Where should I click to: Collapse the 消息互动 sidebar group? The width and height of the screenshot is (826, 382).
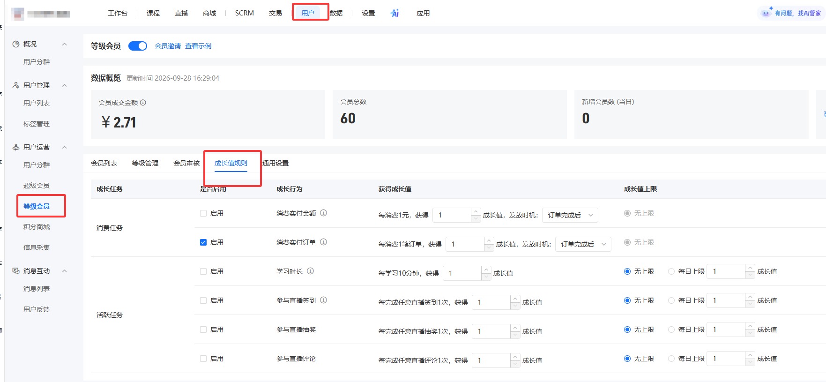pos(65,271)
